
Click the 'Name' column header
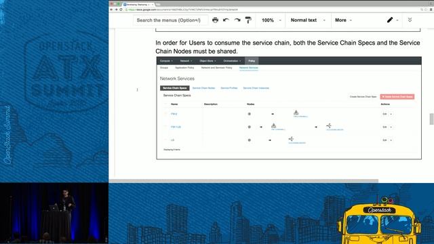174,104
